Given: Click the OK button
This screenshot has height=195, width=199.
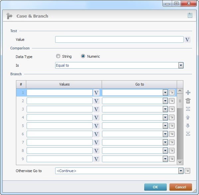Looking at the screenshot, I should pos(155,187).
